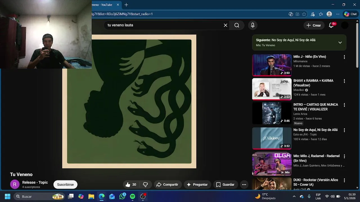360x202 pixels.
Task: Click the Edge extensions/apps icon in address bar
Action: click(x=298, y=14)
